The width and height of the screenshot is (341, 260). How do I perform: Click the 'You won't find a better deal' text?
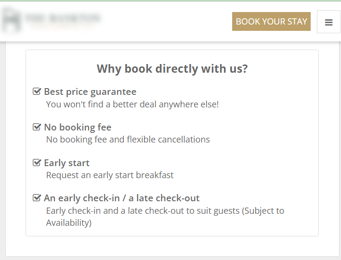tap(132, 104)
